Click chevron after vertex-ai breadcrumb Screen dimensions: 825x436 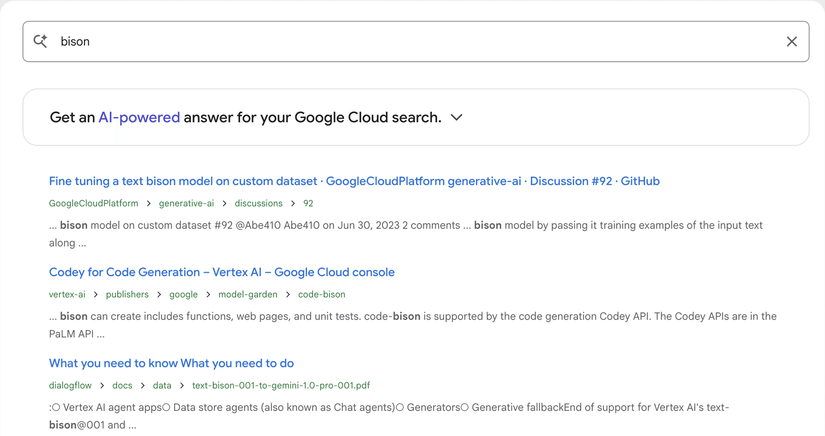click(x=95, y=294)
